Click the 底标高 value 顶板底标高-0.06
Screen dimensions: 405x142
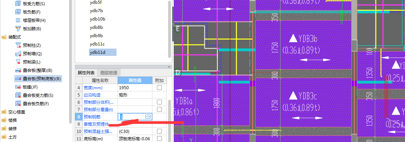(x=135, y=139)
